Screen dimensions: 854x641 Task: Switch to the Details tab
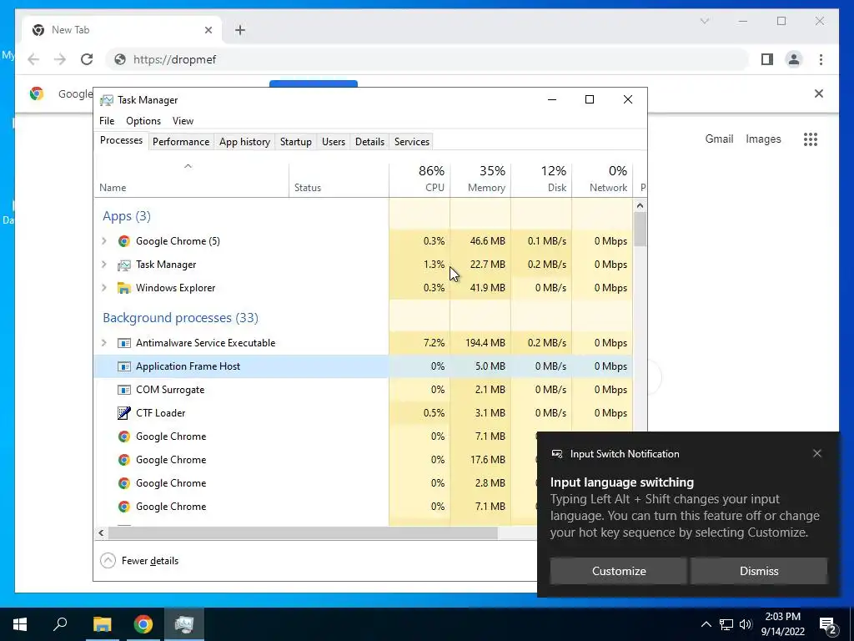[369, 142]
